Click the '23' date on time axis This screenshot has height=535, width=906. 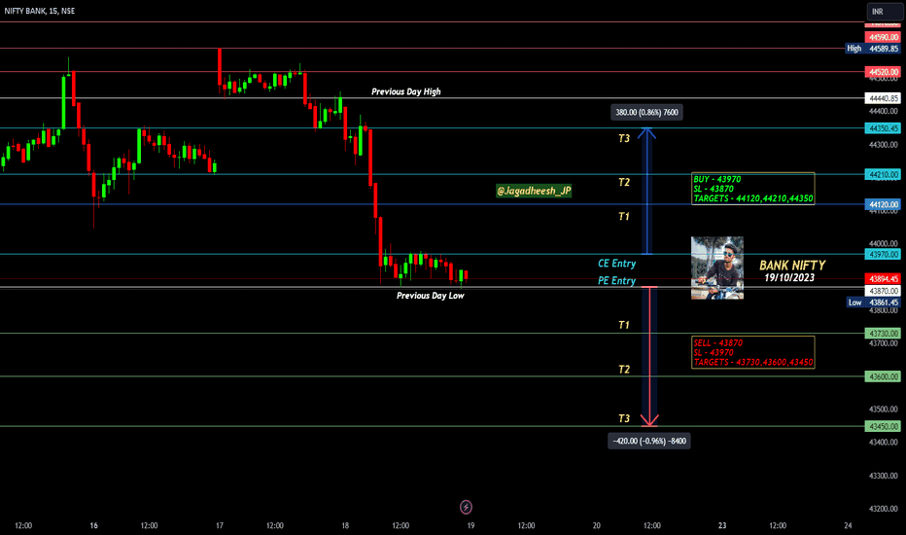pos(722,525)
